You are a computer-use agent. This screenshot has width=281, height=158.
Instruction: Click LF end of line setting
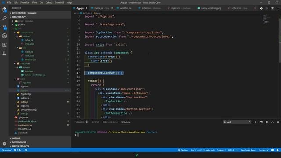pyautogui.click(x=237, y=150)
